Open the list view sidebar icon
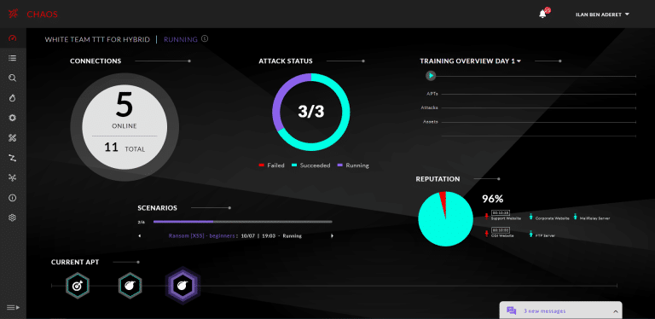655x319 pixels. tap(12, 58)
